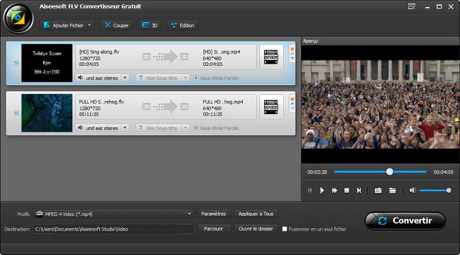The width and height of the screenshot is (460, 255).
Task: Click the FULL HD...hog.mp4 output name
Action: [223, 102]
